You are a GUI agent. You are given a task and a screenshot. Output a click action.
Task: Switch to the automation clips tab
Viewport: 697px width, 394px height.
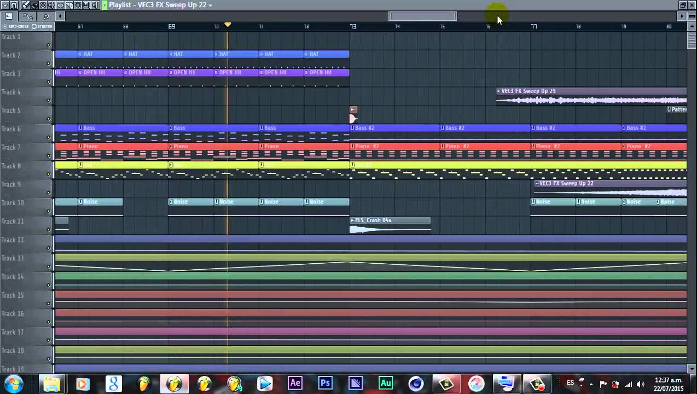click(28, 16)
